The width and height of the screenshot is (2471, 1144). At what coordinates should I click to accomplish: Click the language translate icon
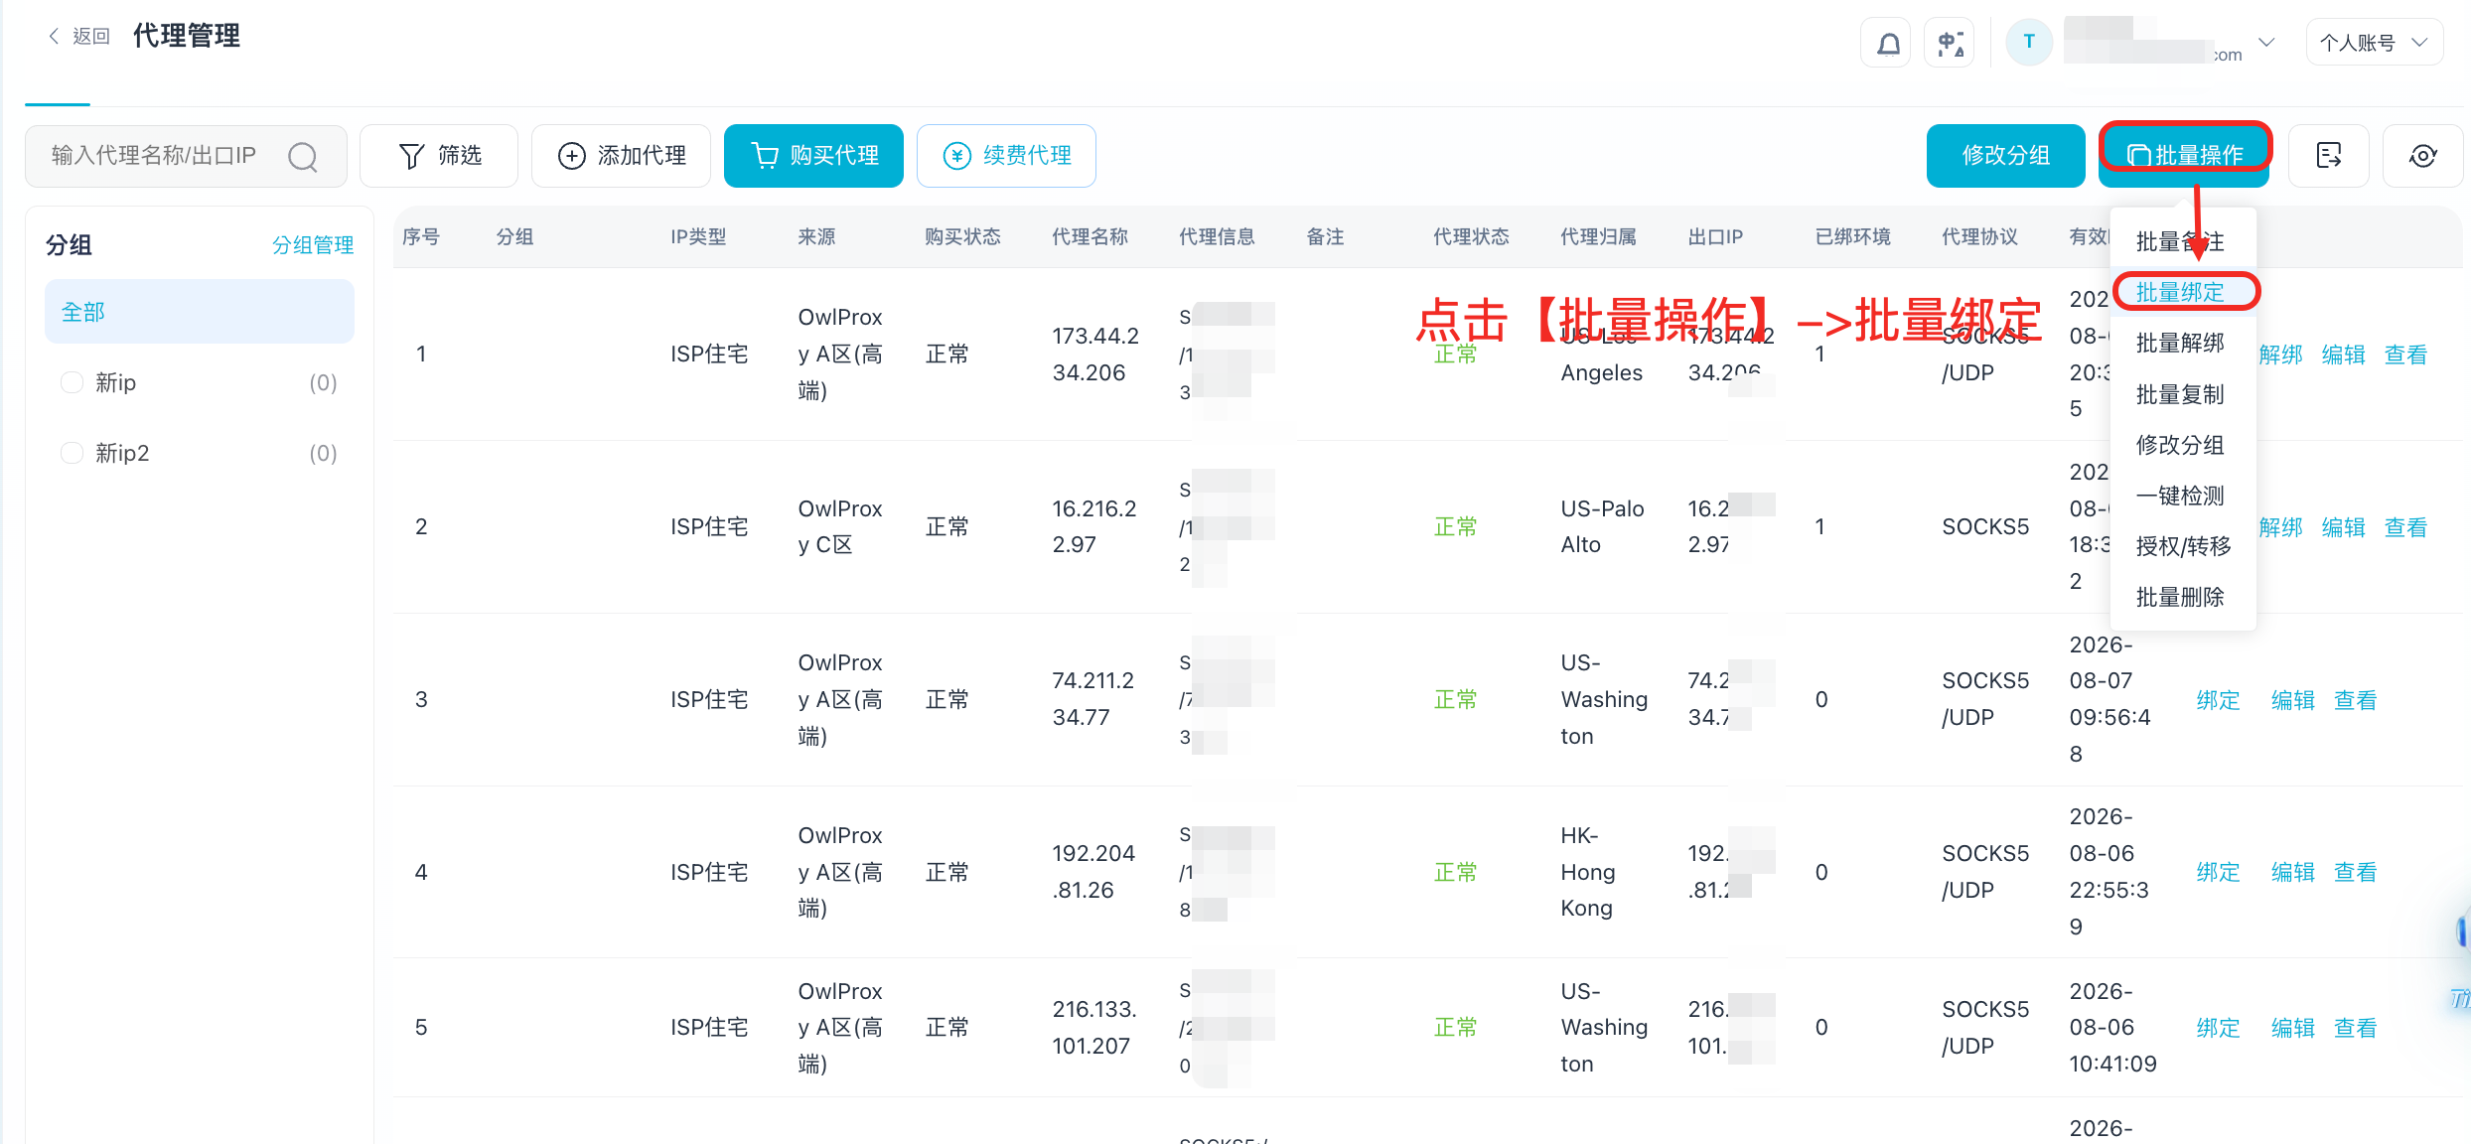click(x=1951, y=44)
